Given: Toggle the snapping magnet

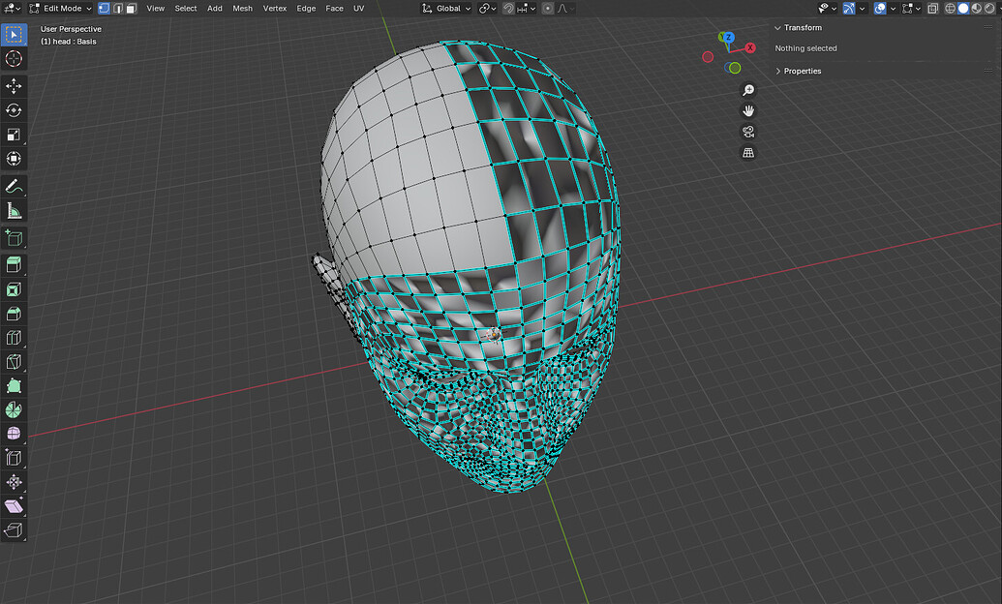Looking at the screenshot, I should click(x=508, y=9).
